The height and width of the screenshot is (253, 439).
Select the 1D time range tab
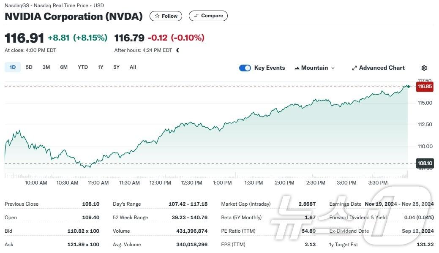(13, 67)
